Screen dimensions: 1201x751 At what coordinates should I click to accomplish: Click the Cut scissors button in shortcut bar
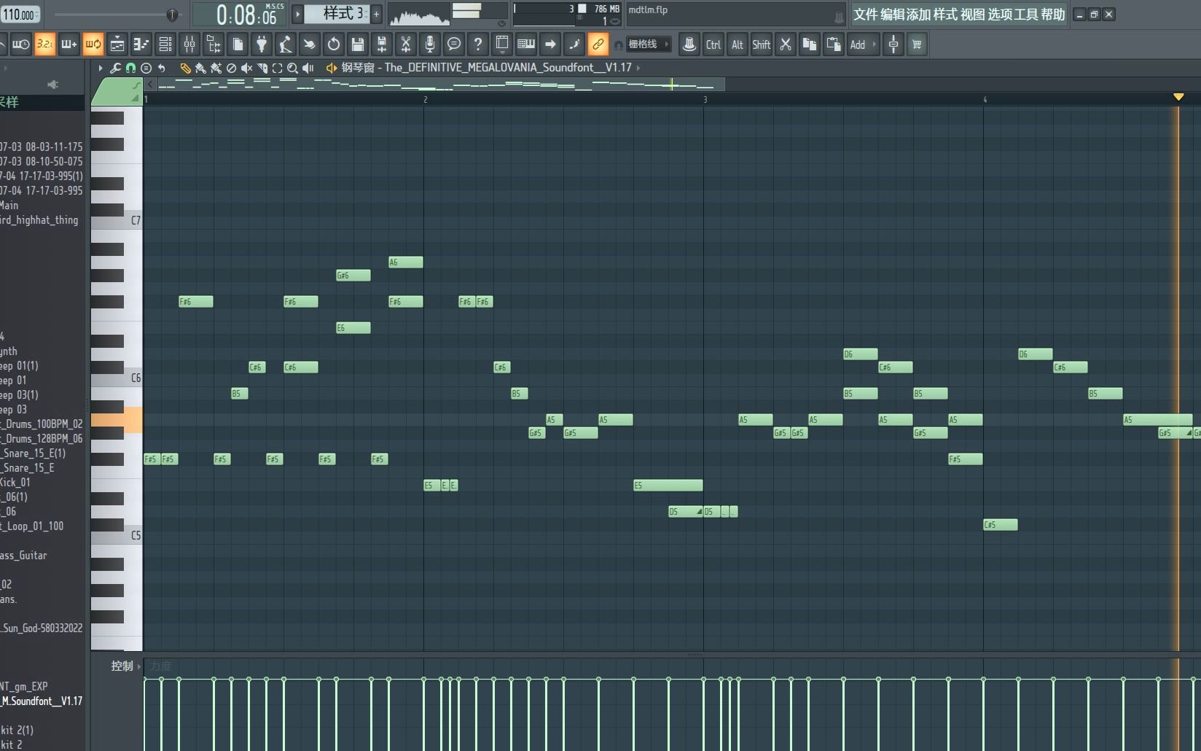point(786,44)
